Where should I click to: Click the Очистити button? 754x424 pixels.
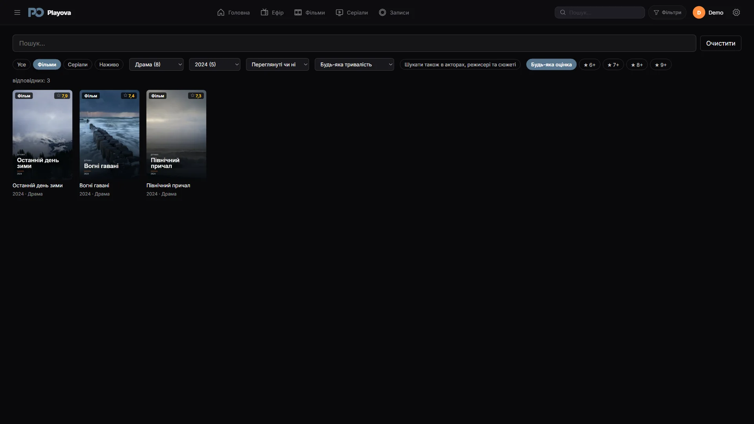click(721, 43)
